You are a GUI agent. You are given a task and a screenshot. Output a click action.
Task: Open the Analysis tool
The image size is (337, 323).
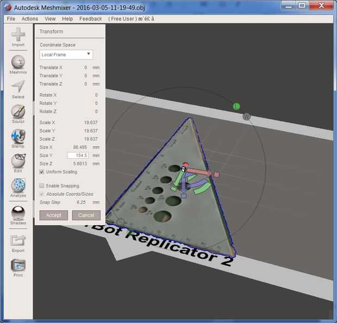(18, 185)
